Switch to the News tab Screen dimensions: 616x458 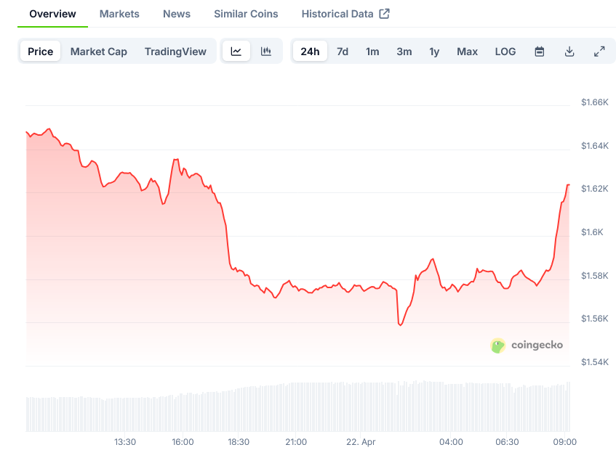tap(176, 14)
